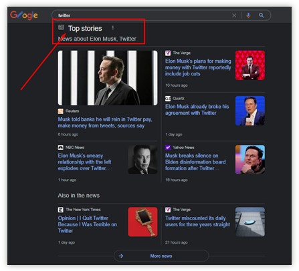Viewport: 299px width, 271px height.
Task: Open Elon Musk's plans for making money article
Action: coord(198,67)
